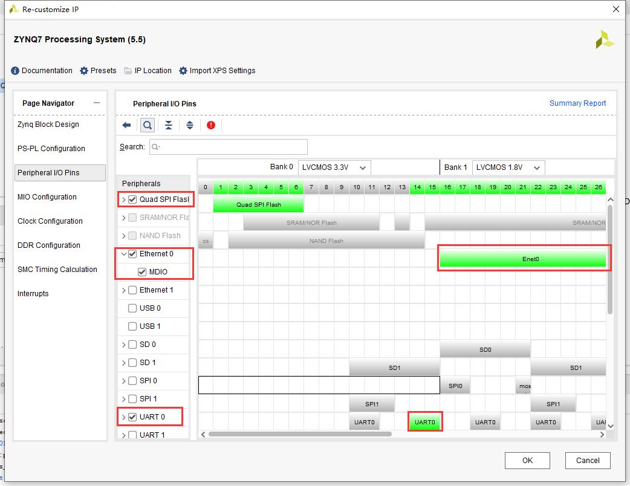The height and width of the screenshot is (486, 630).
Task: Uncheck the UART 0 checkbox
Action: click(x=132, y=417)
